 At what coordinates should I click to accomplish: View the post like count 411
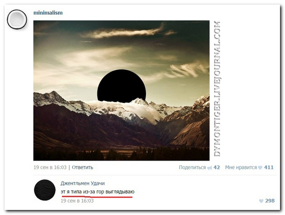[x=269, y=167]
